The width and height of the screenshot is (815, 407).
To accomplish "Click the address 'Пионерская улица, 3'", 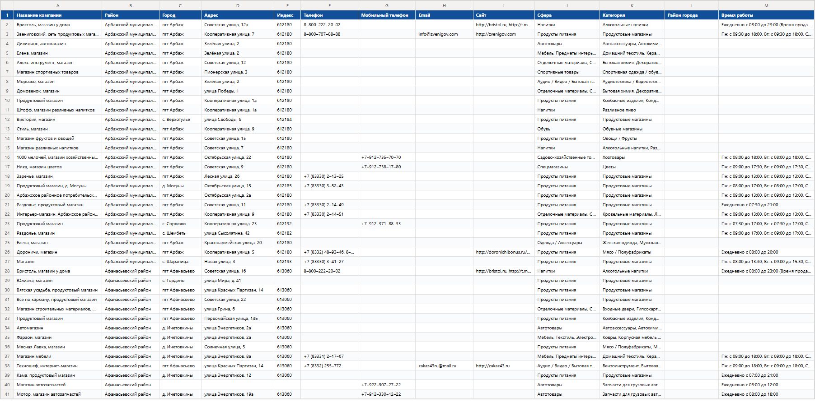I will pyautogui.click(x=238, y=72).
